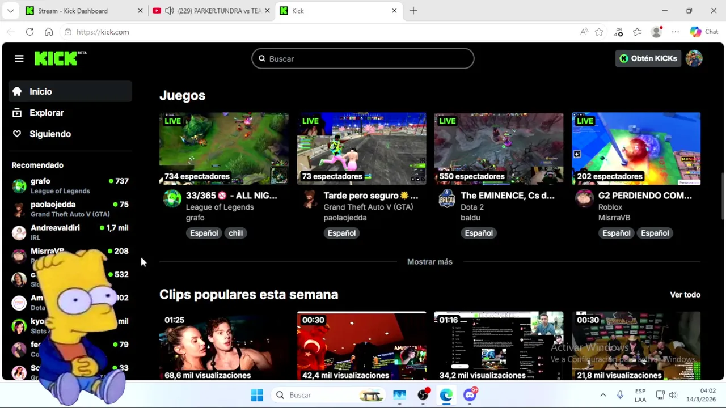726x408 pixels.
Task: Open 'G2 PERDIENDO COM...' stream title
Action: click(645, 195)
